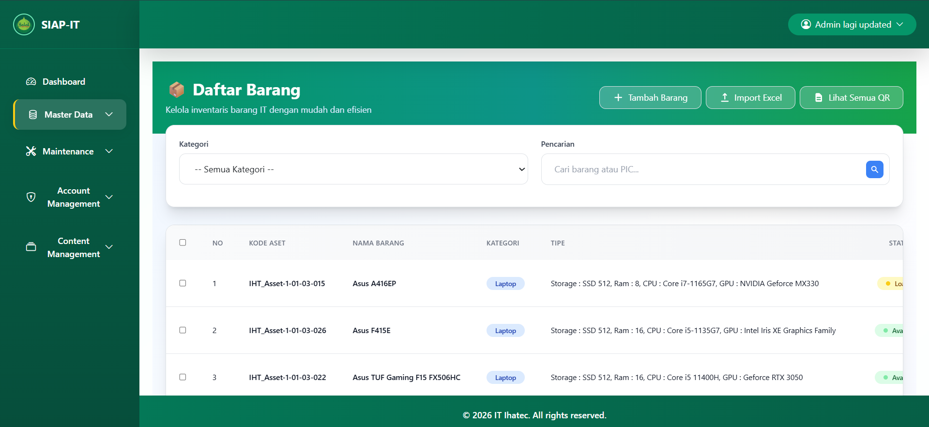Click the spec text with Intel Iris XE Graphics
This screenshot has width=929, height=427.
pyautogui.click(x=693, y=331)
